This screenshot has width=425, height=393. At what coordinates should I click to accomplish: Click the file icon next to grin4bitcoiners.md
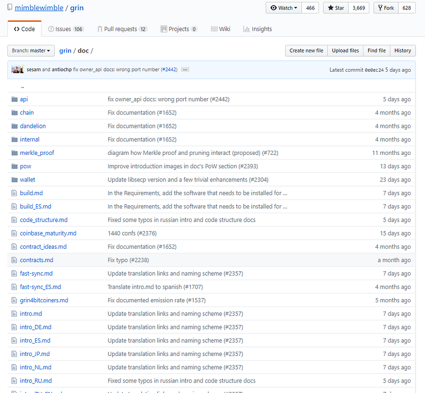(x=14, y=300)
